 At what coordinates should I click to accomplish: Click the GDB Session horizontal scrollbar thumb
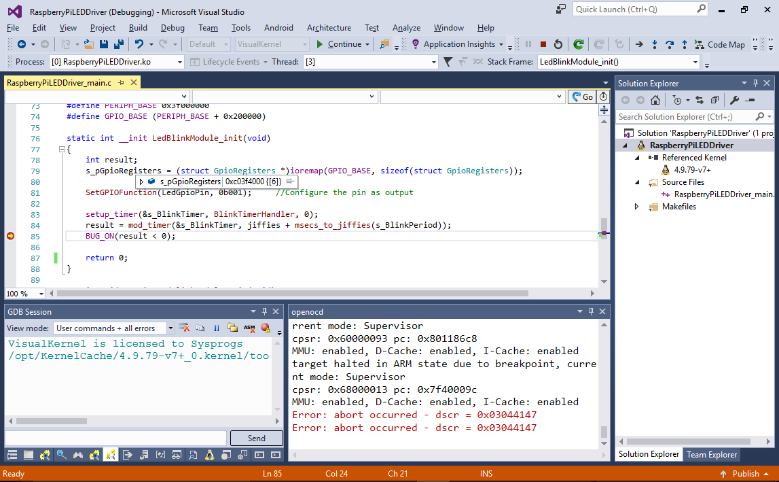(51, 421)
